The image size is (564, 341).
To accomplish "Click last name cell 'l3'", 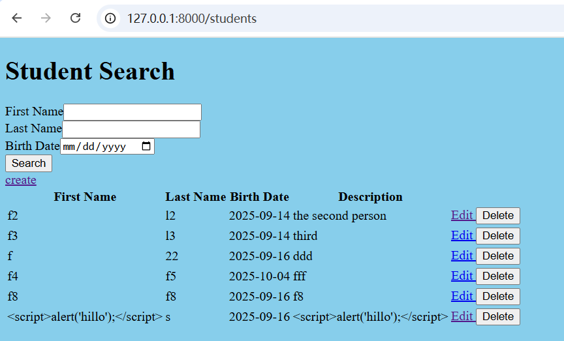I will coord(170,236).
